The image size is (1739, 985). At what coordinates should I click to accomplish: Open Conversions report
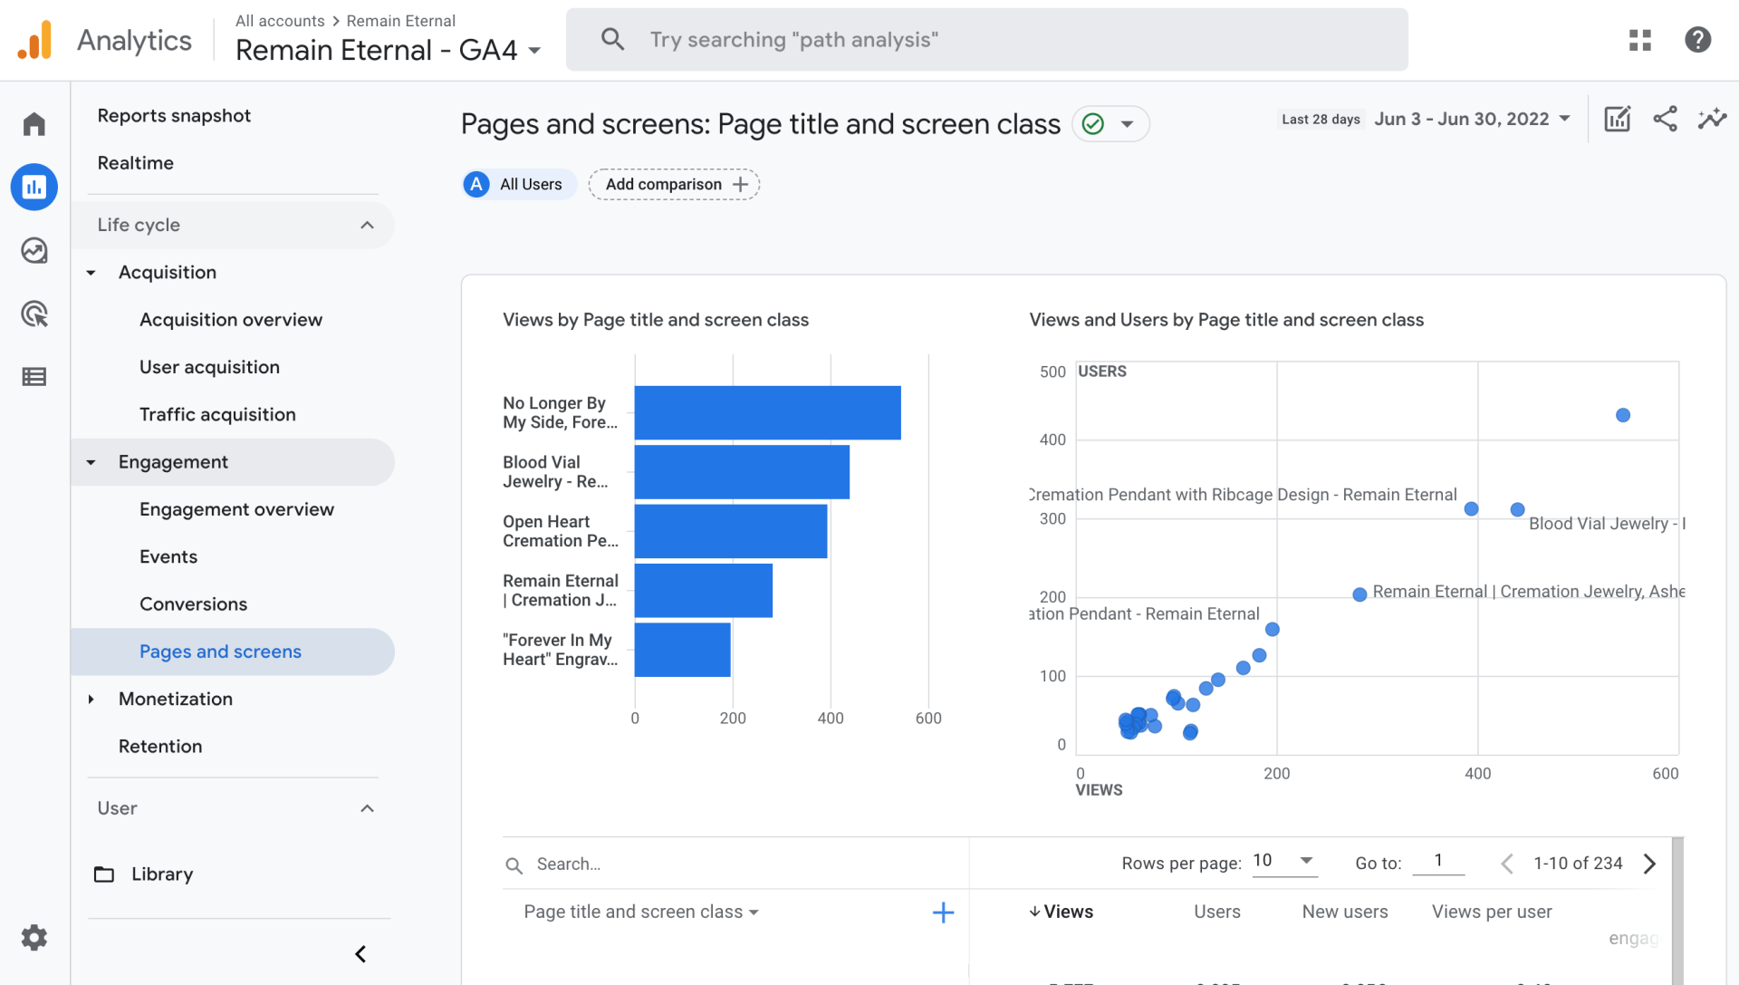pyautogui.click(x=193, y=604)
